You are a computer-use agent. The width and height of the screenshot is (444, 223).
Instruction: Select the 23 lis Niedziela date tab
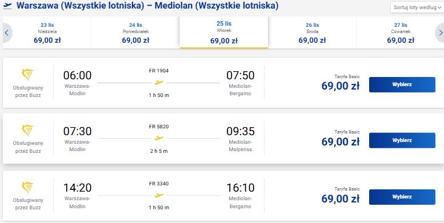tap(47, 33)
